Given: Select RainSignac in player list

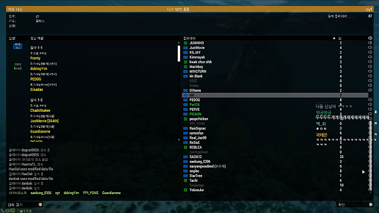Looking at the screenshot, I should pyautogui.click(x=198, y=128).
